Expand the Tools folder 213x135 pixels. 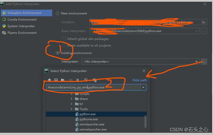coord(72,109)
